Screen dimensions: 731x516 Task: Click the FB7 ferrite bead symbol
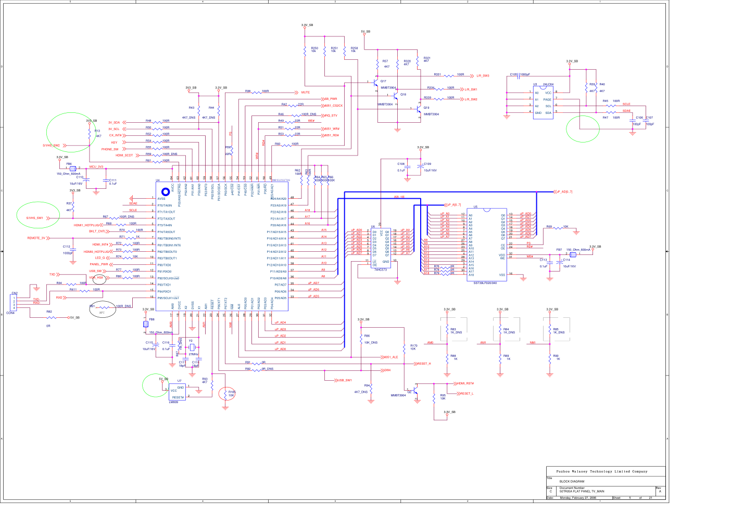[573, 255]
